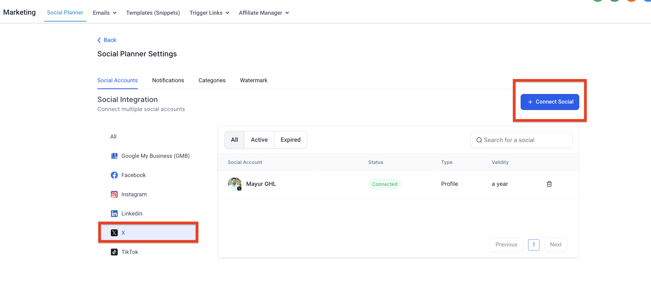Delete Mayur GHL account via trash icon

[549, 184]
